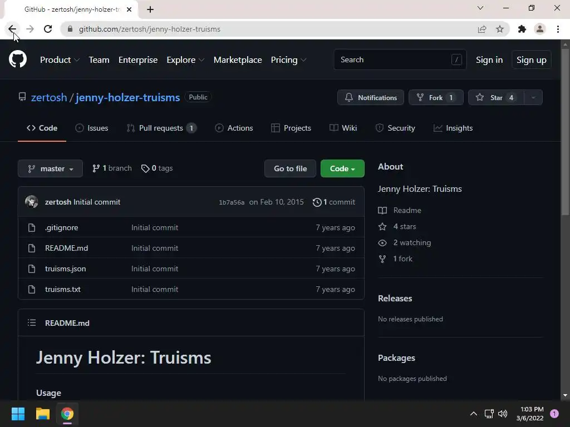Click the share page icon in address bar
This screenshot has width=570, height=427.
pyautogui.click(x=482, y=29)
